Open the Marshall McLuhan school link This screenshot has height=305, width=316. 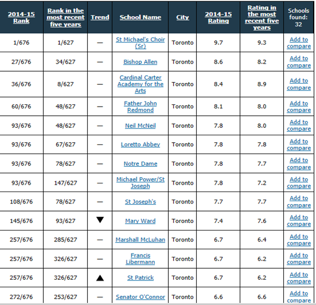click(x=141, y=240)
